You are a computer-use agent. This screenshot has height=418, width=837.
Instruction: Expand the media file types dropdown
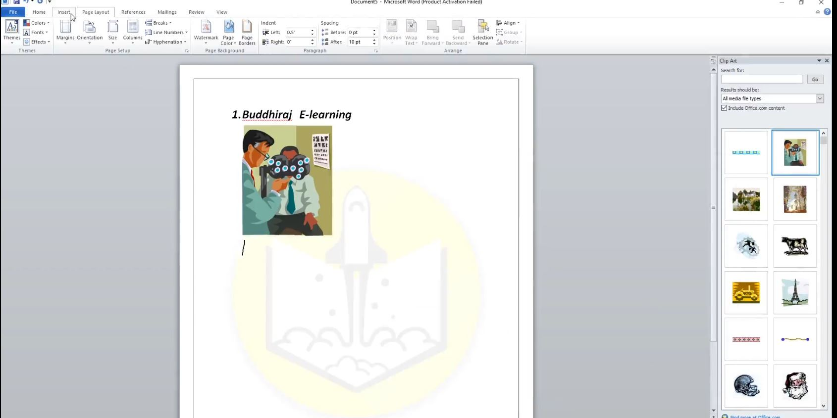point(820,98)
